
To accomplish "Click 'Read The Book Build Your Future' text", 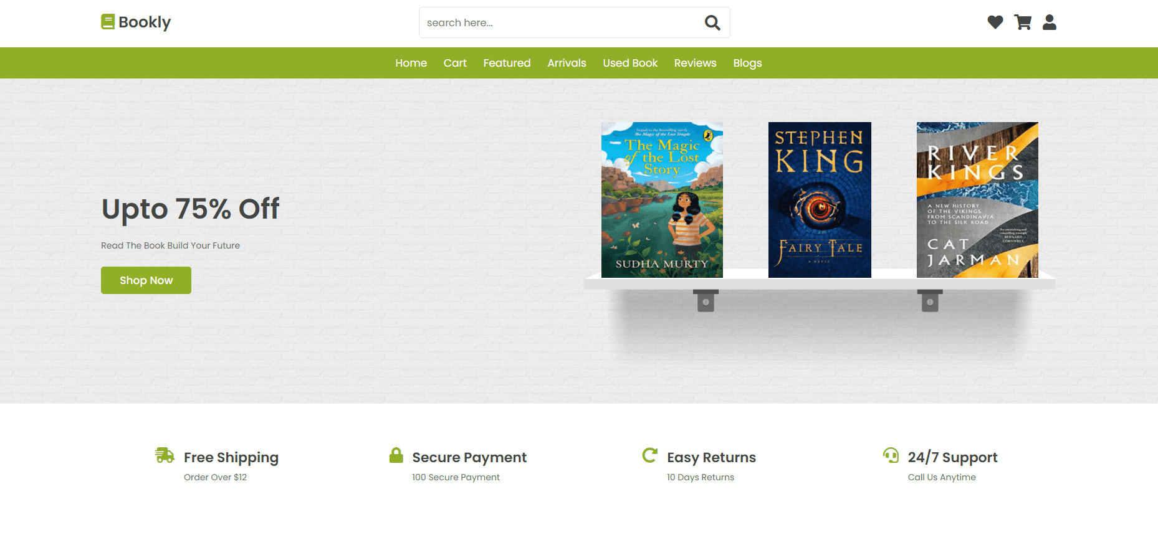I will click(170, 245).
